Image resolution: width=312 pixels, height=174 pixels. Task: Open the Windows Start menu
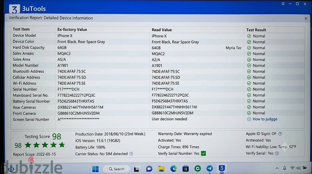pyautogui.click(x=95, y=169)
